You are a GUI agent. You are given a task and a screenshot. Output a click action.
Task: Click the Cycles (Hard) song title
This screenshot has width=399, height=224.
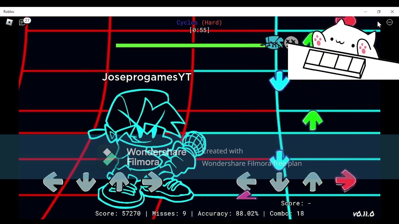pyautogui.click(x=199, y=22)
